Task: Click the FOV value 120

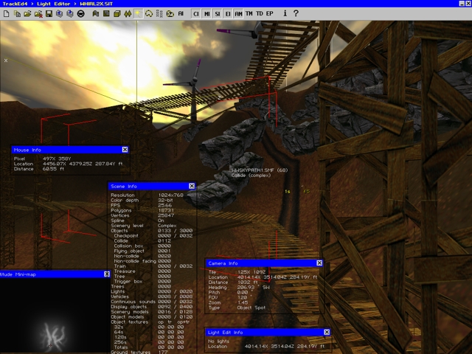Action: point(244,297)
